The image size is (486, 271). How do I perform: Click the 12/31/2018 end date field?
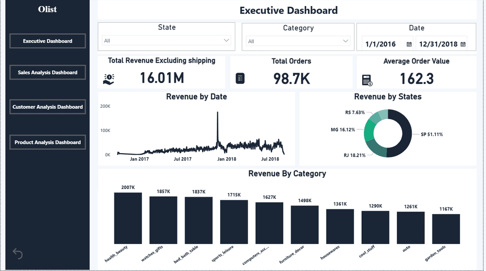click(x=441, y=44)
